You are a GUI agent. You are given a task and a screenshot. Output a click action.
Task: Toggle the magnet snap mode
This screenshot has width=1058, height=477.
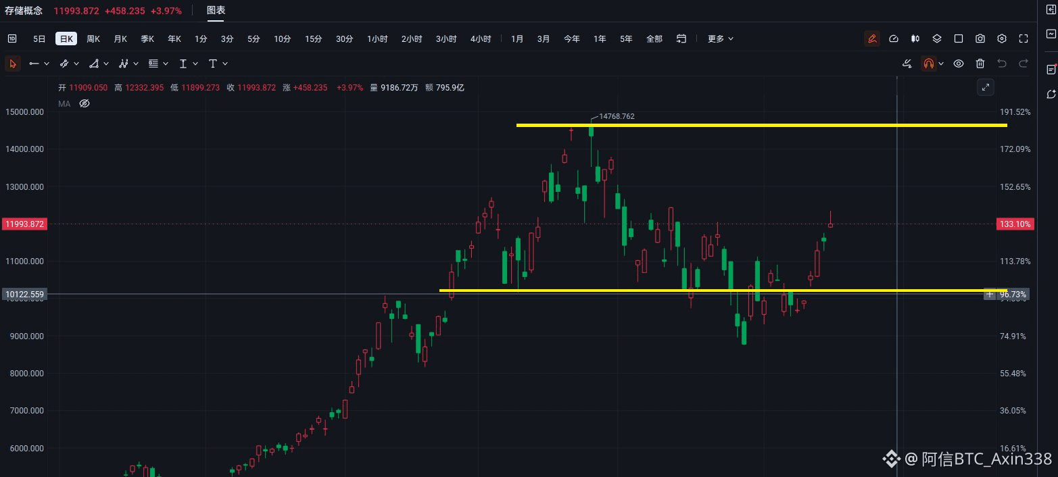tap(929, 64)
